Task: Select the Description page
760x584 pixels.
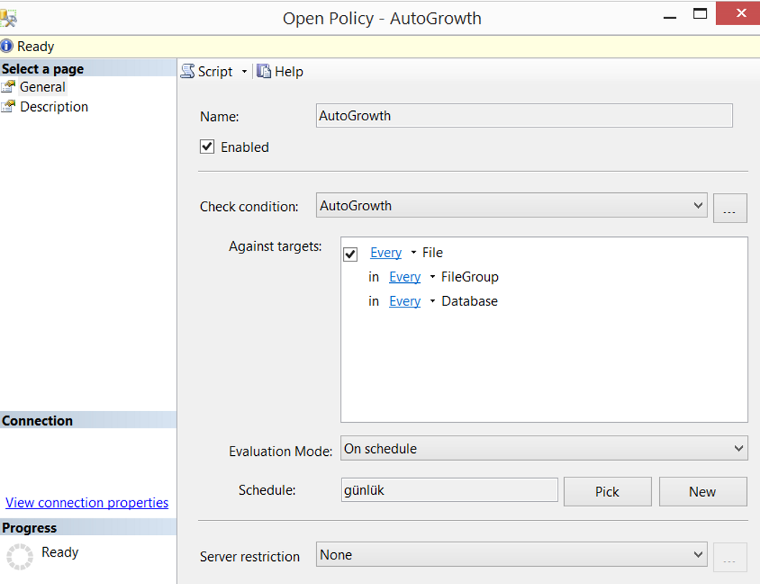Action: click(54, 107)
